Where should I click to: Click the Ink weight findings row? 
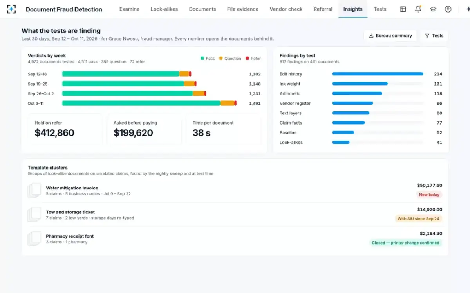click(x=361, y=84)
